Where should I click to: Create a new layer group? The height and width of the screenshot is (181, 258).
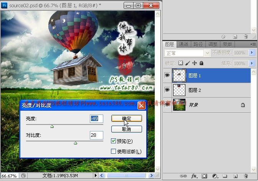click(x=225, y=176)
